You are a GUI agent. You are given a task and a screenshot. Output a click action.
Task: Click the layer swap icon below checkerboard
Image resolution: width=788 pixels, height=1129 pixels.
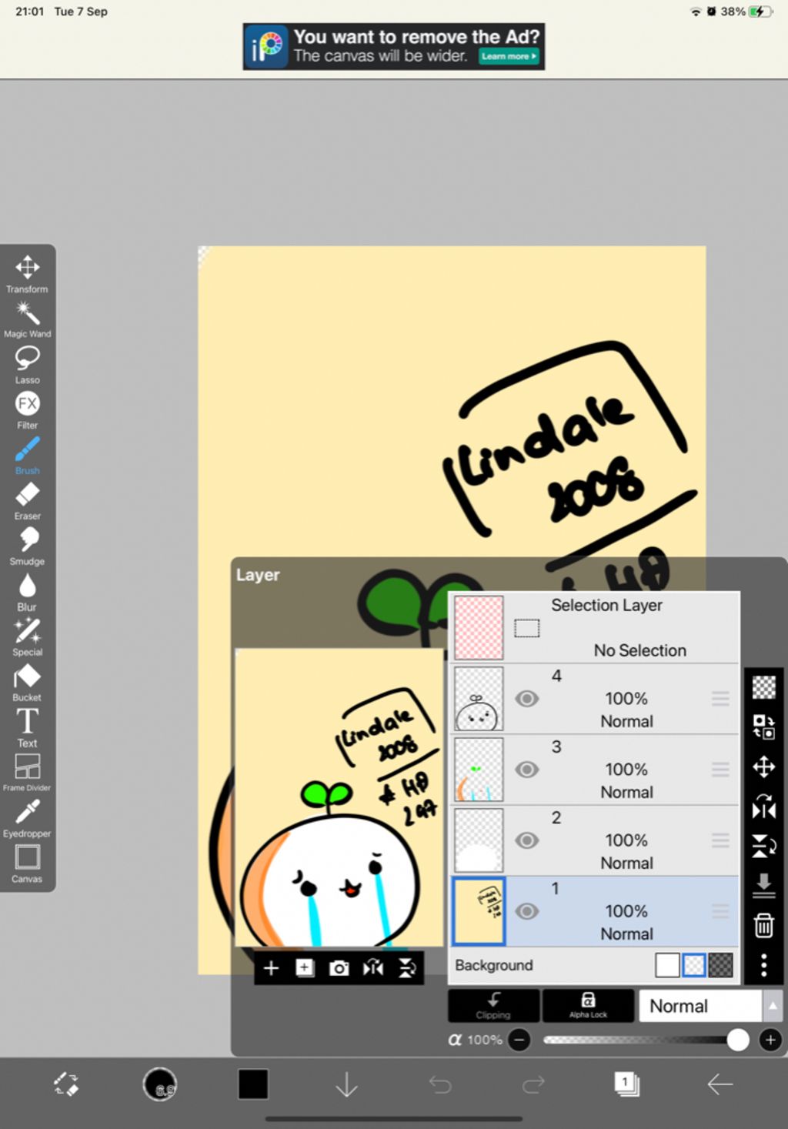pyautogui.click(x=763, y=727)
